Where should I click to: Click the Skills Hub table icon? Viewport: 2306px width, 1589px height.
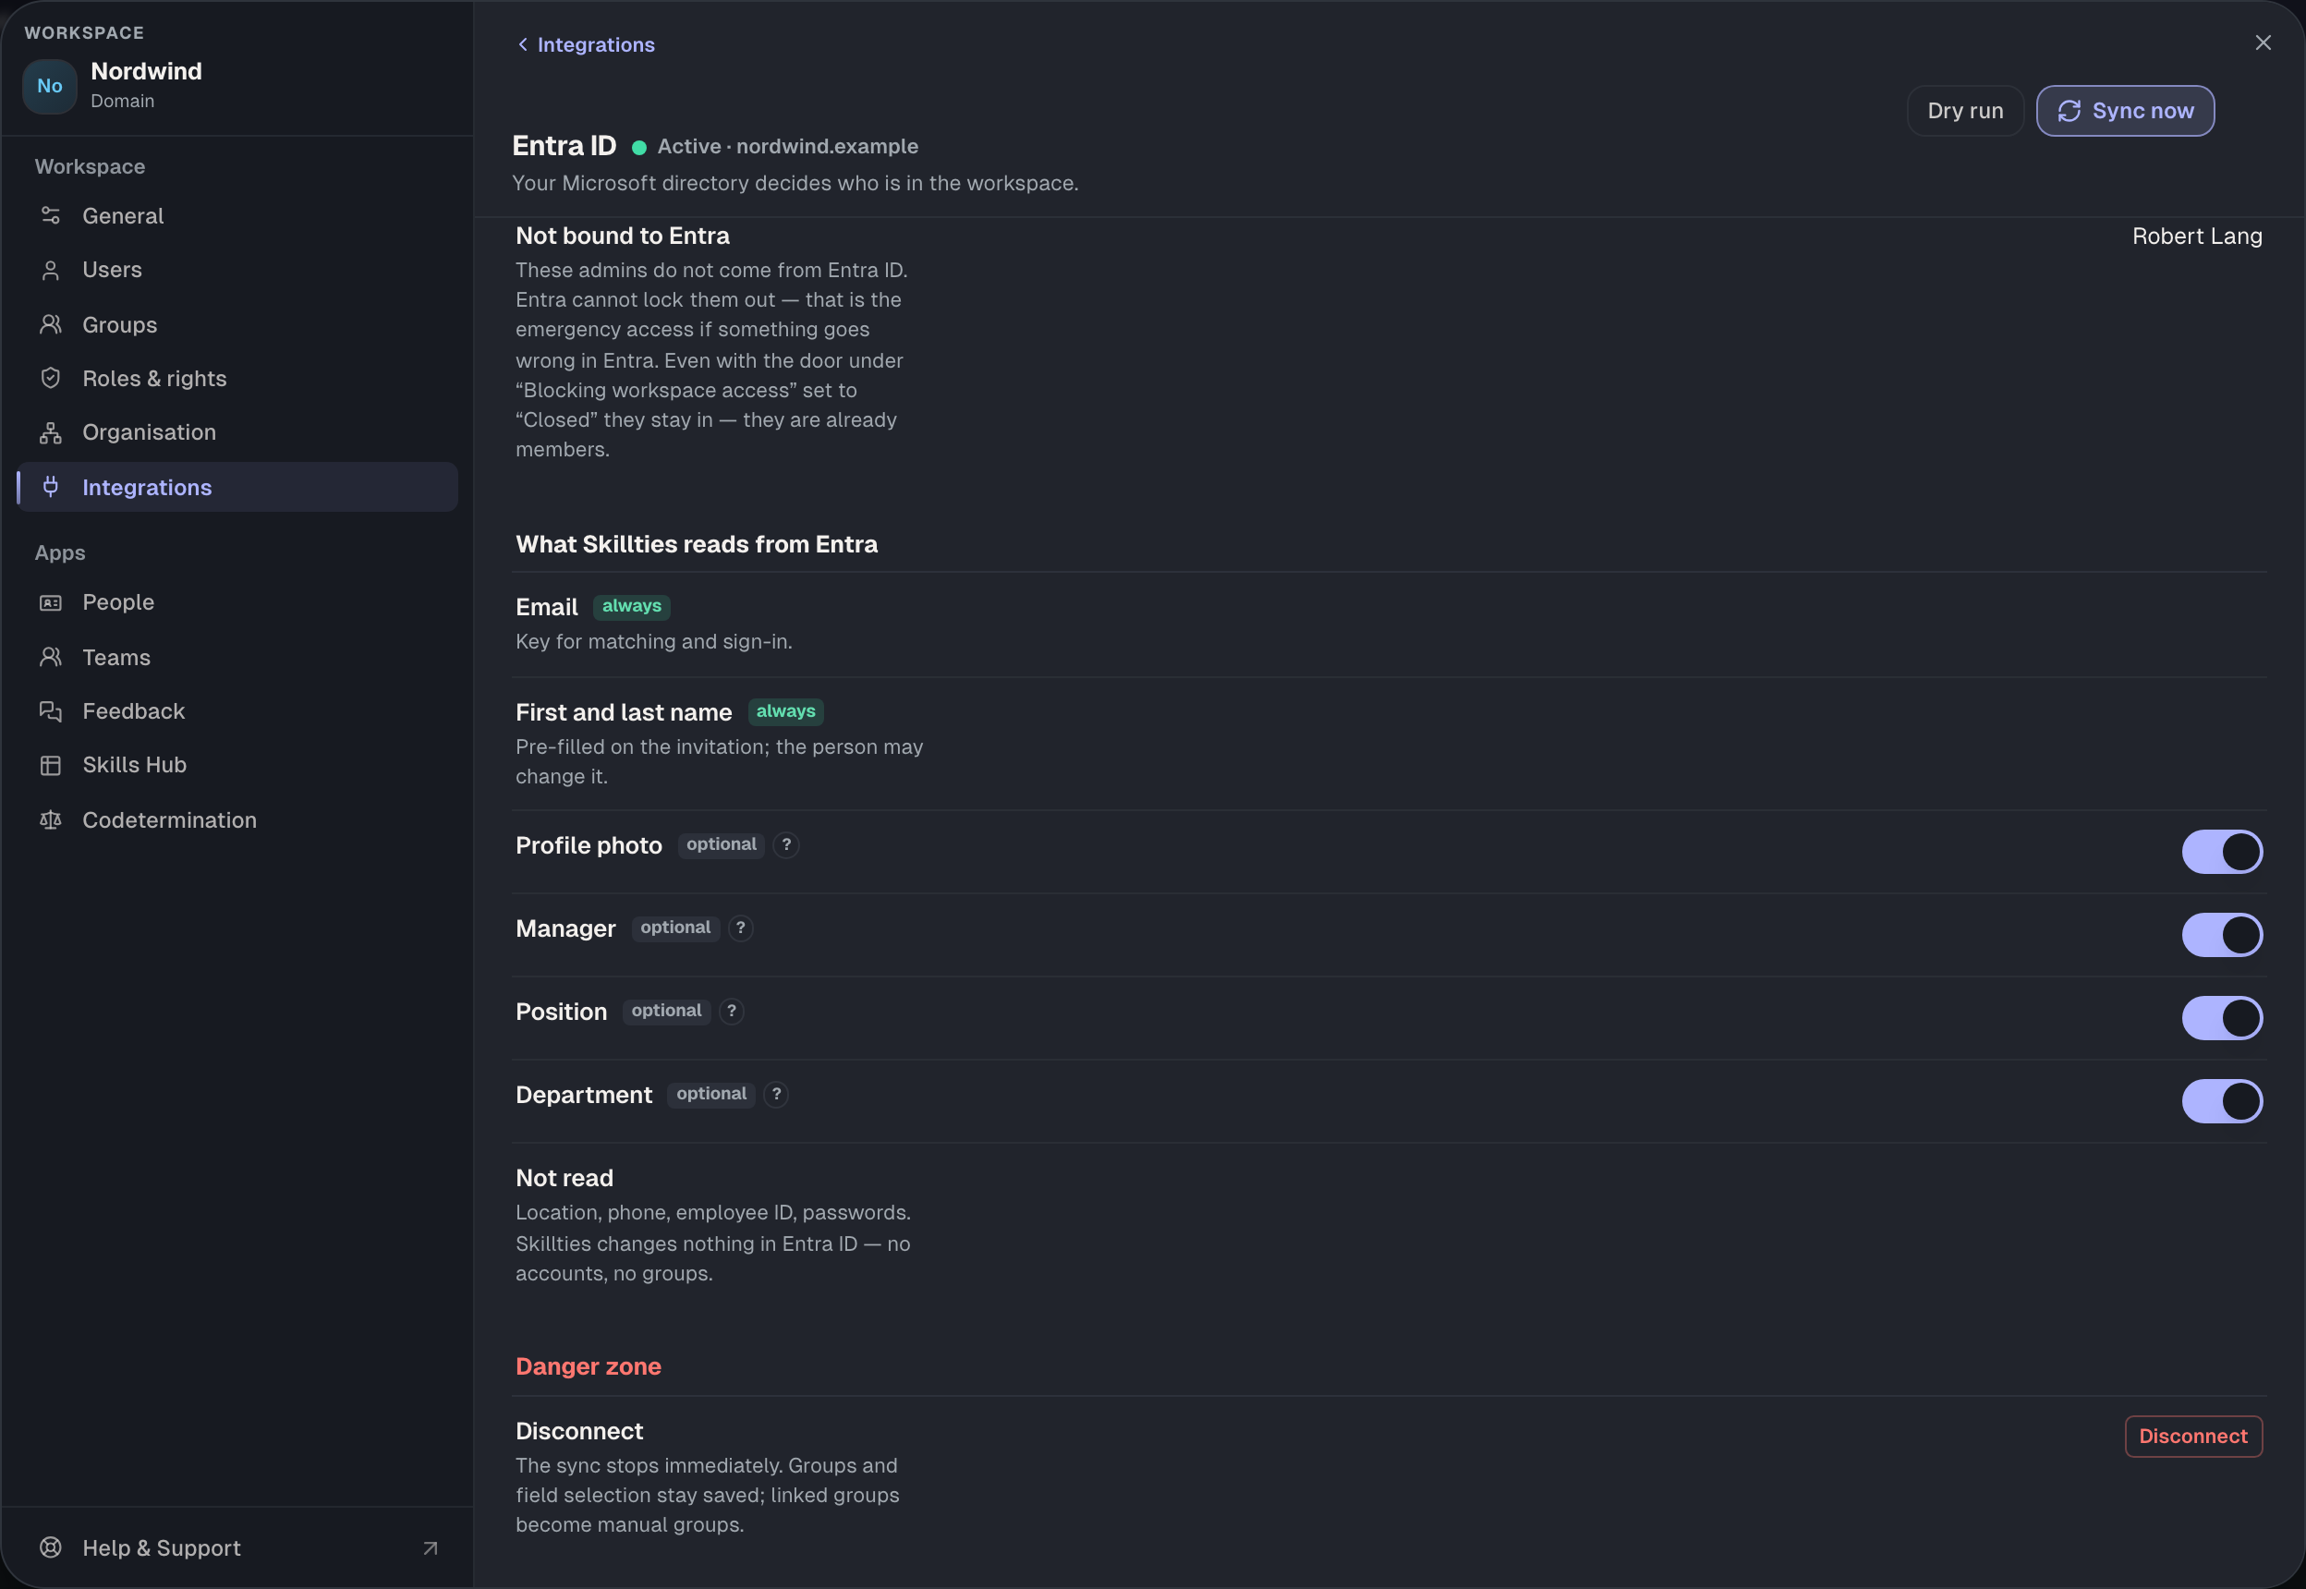51,765
